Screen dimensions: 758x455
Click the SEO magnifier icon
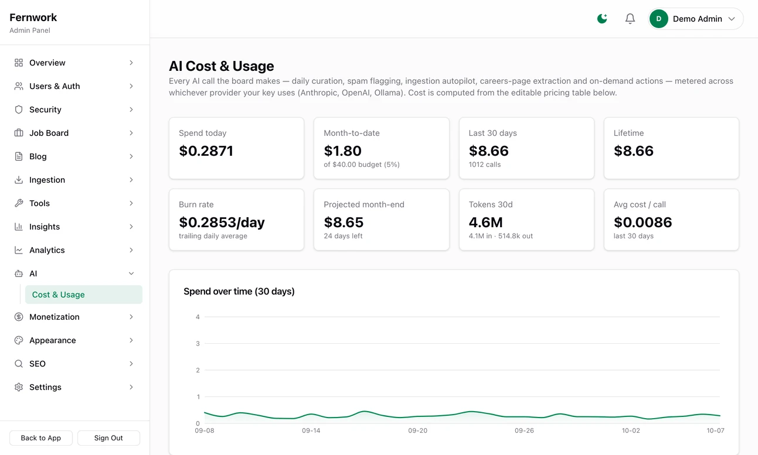[19, 364]
